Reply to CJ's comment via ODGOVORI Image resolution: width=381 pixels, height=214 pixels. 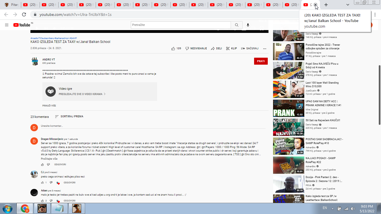tap(69, 183)
